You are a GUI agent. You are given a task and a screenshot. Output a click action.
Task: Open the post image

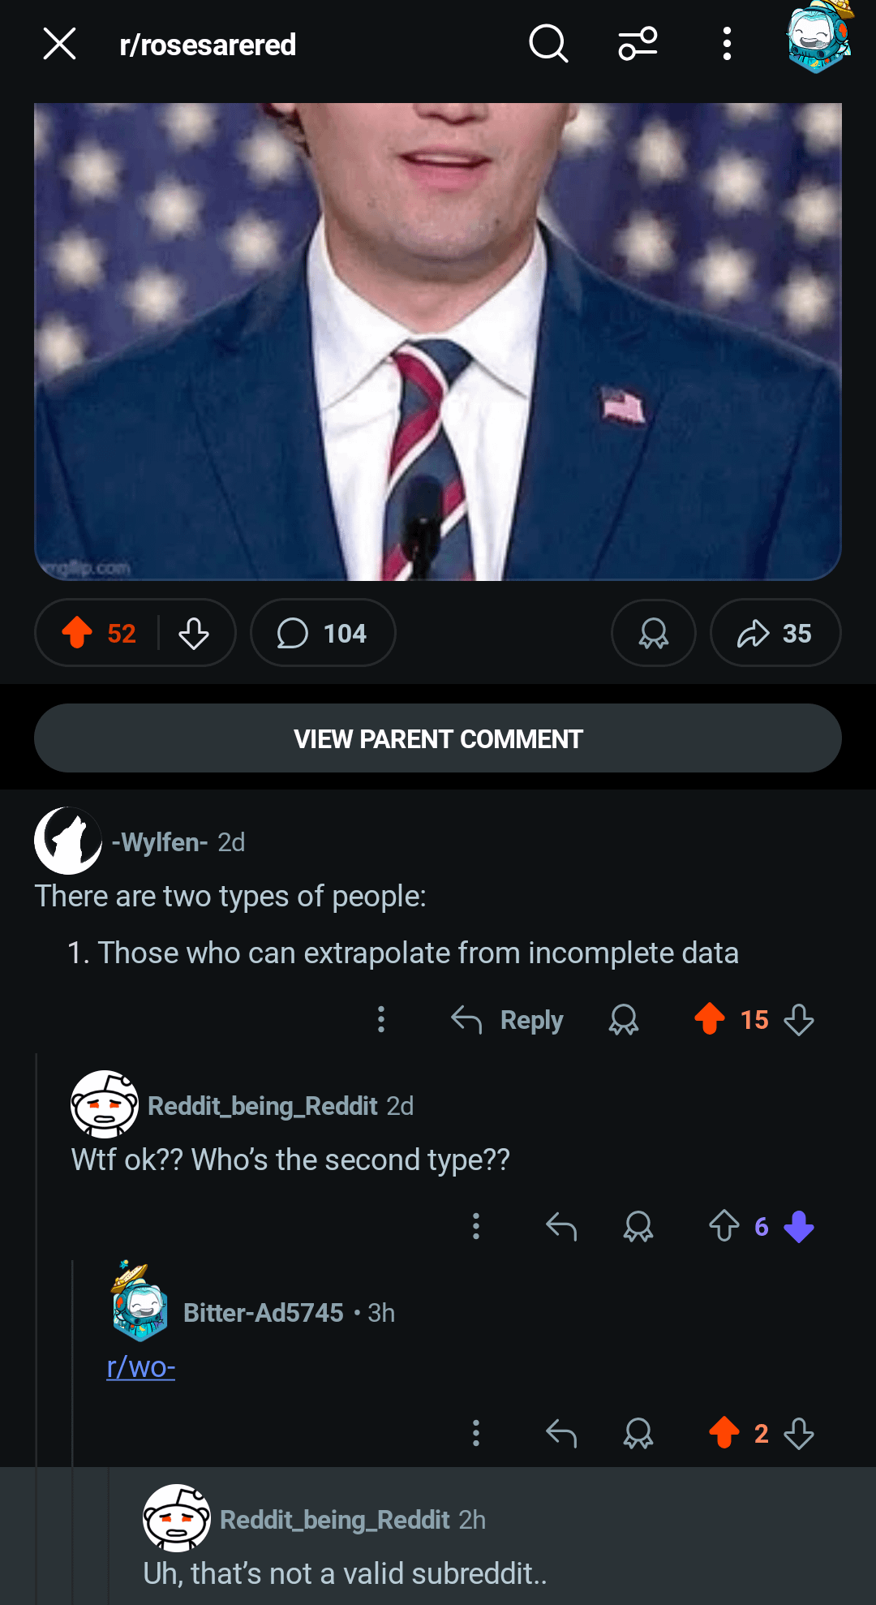pos(438,341)
